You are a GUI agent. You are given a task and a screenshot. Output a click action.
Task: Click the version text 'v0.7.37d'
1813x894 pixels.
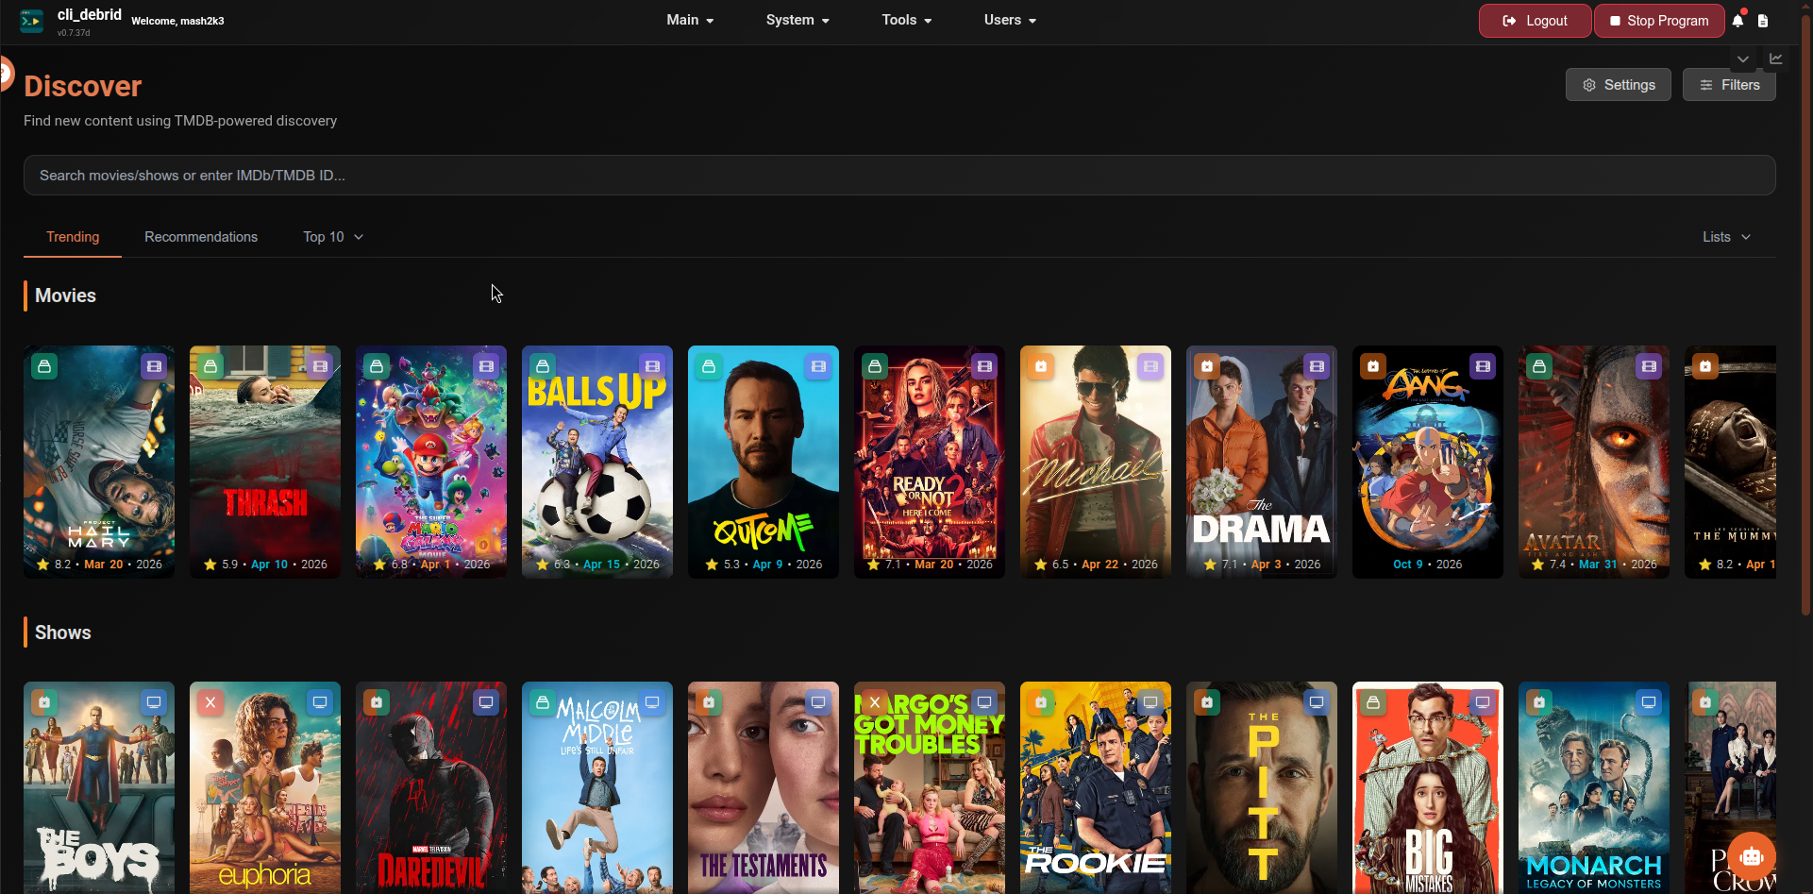(x=74, y=33)
